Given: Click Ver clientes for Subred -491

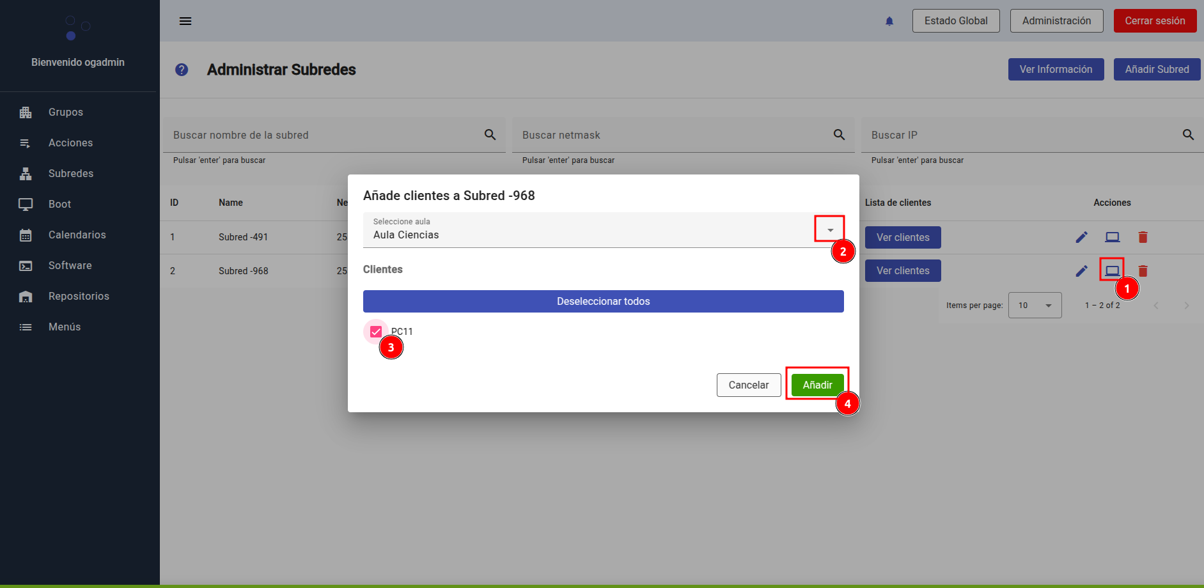Looking at the screenshot, I should (x=902, y=238).
